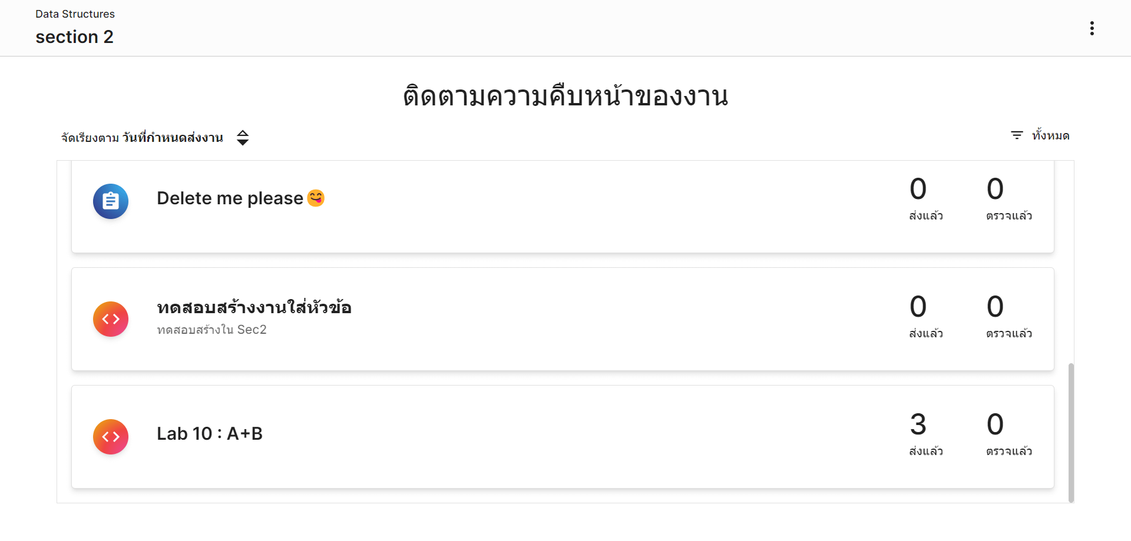The width and height of the screenshot is (1131, 541).
Task: Click the ส่งแล้ว count for Delete me please
Action: 918,189
